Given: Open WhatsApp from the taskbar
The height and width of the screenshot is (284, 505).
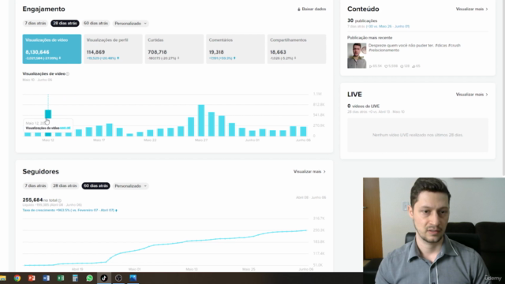Looking at the screenshot, I should (89, 278).
